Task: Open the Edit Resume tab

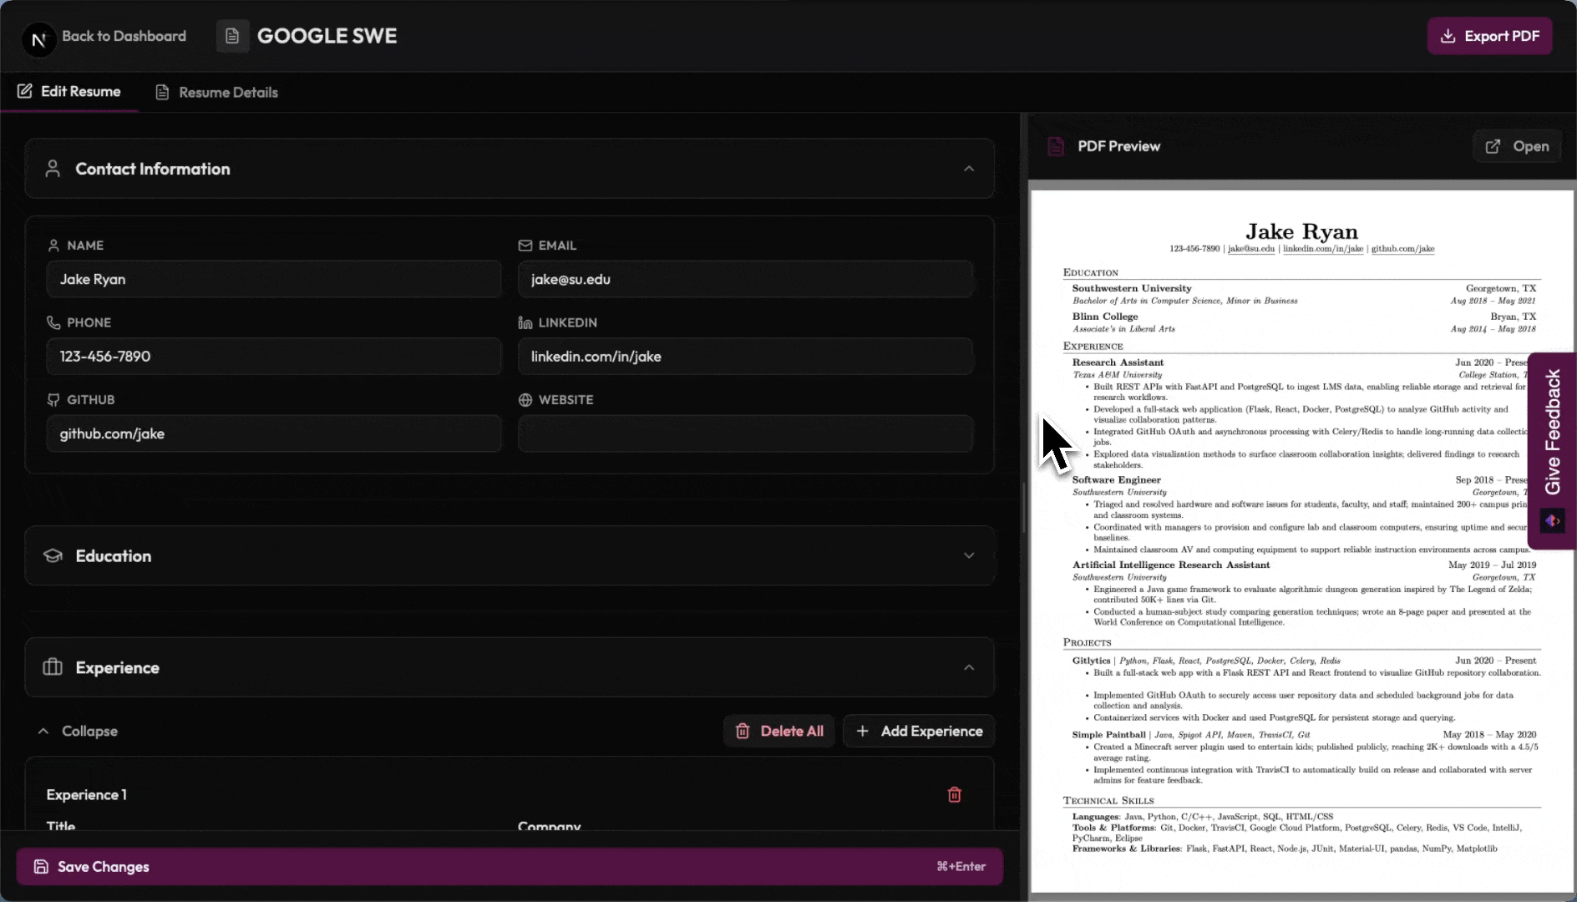Action: pyautogui.click(x=69, y=91)
